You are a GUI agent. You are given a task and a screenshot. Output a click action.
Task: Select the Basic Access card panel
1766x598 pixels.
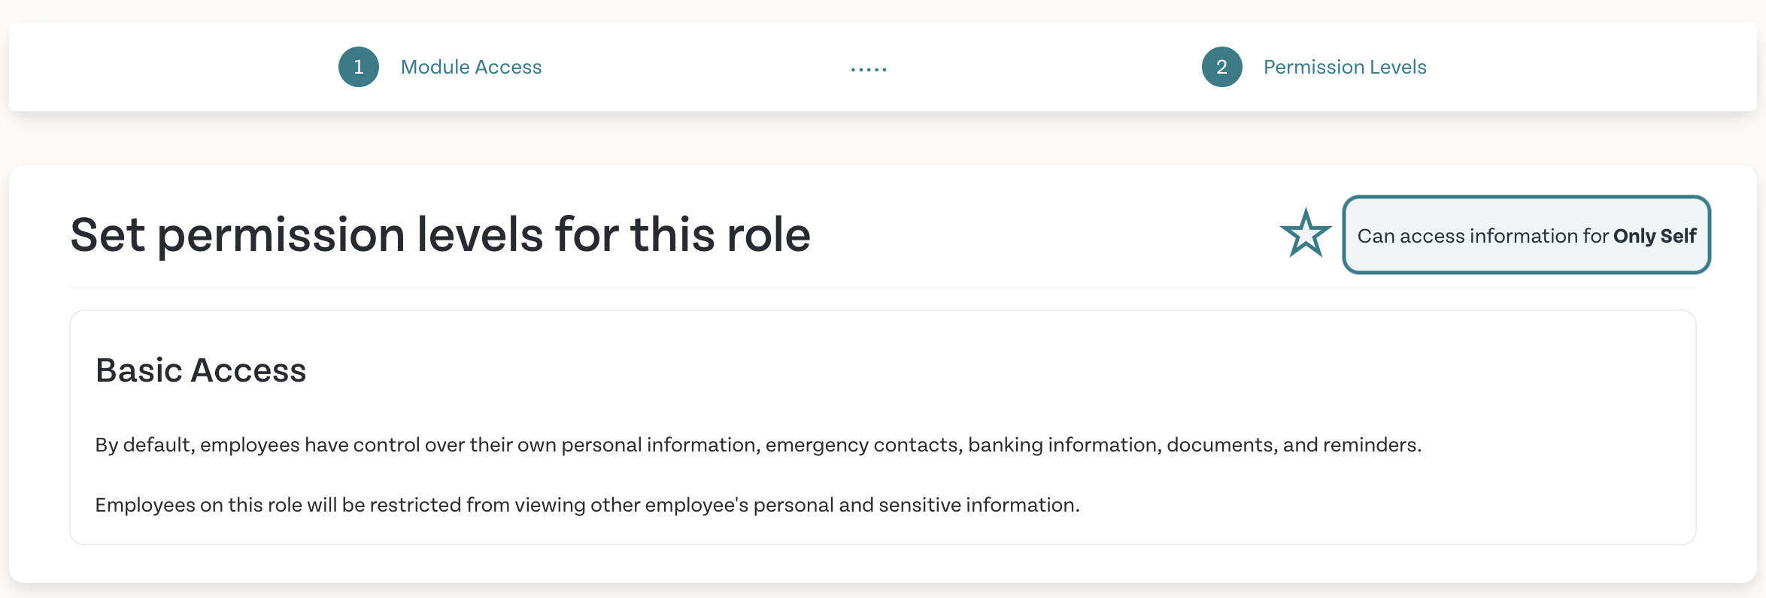point(883,427)
